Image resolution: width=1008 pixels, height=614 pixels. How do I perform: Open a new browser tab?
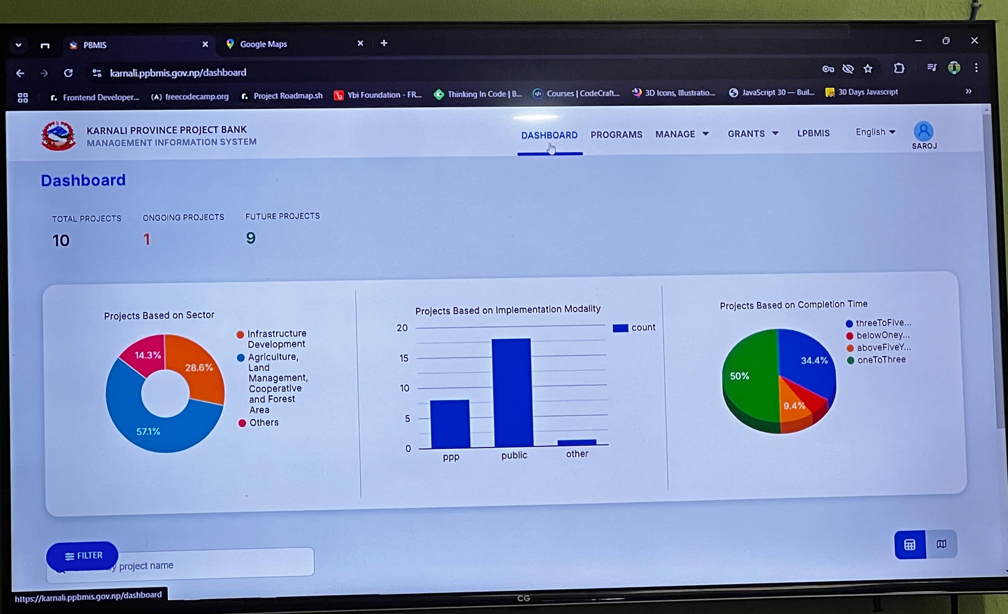pyautogui.click(x=384, y=43)
